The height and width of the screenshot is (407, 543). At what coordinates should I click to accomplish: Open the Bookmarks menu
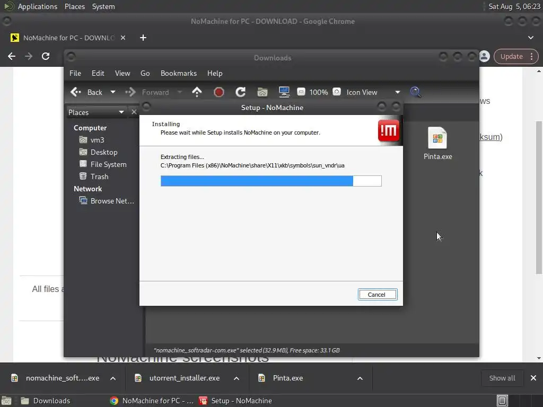pos(178,73)
